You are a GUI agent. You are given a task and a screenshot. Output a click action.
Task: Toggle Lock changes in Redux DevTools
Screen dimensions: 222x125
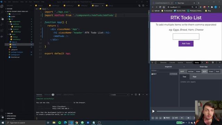(x=175, y=118)
